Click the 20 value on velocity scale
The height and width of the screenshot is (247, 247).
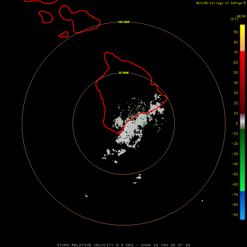tap(236, 103)
